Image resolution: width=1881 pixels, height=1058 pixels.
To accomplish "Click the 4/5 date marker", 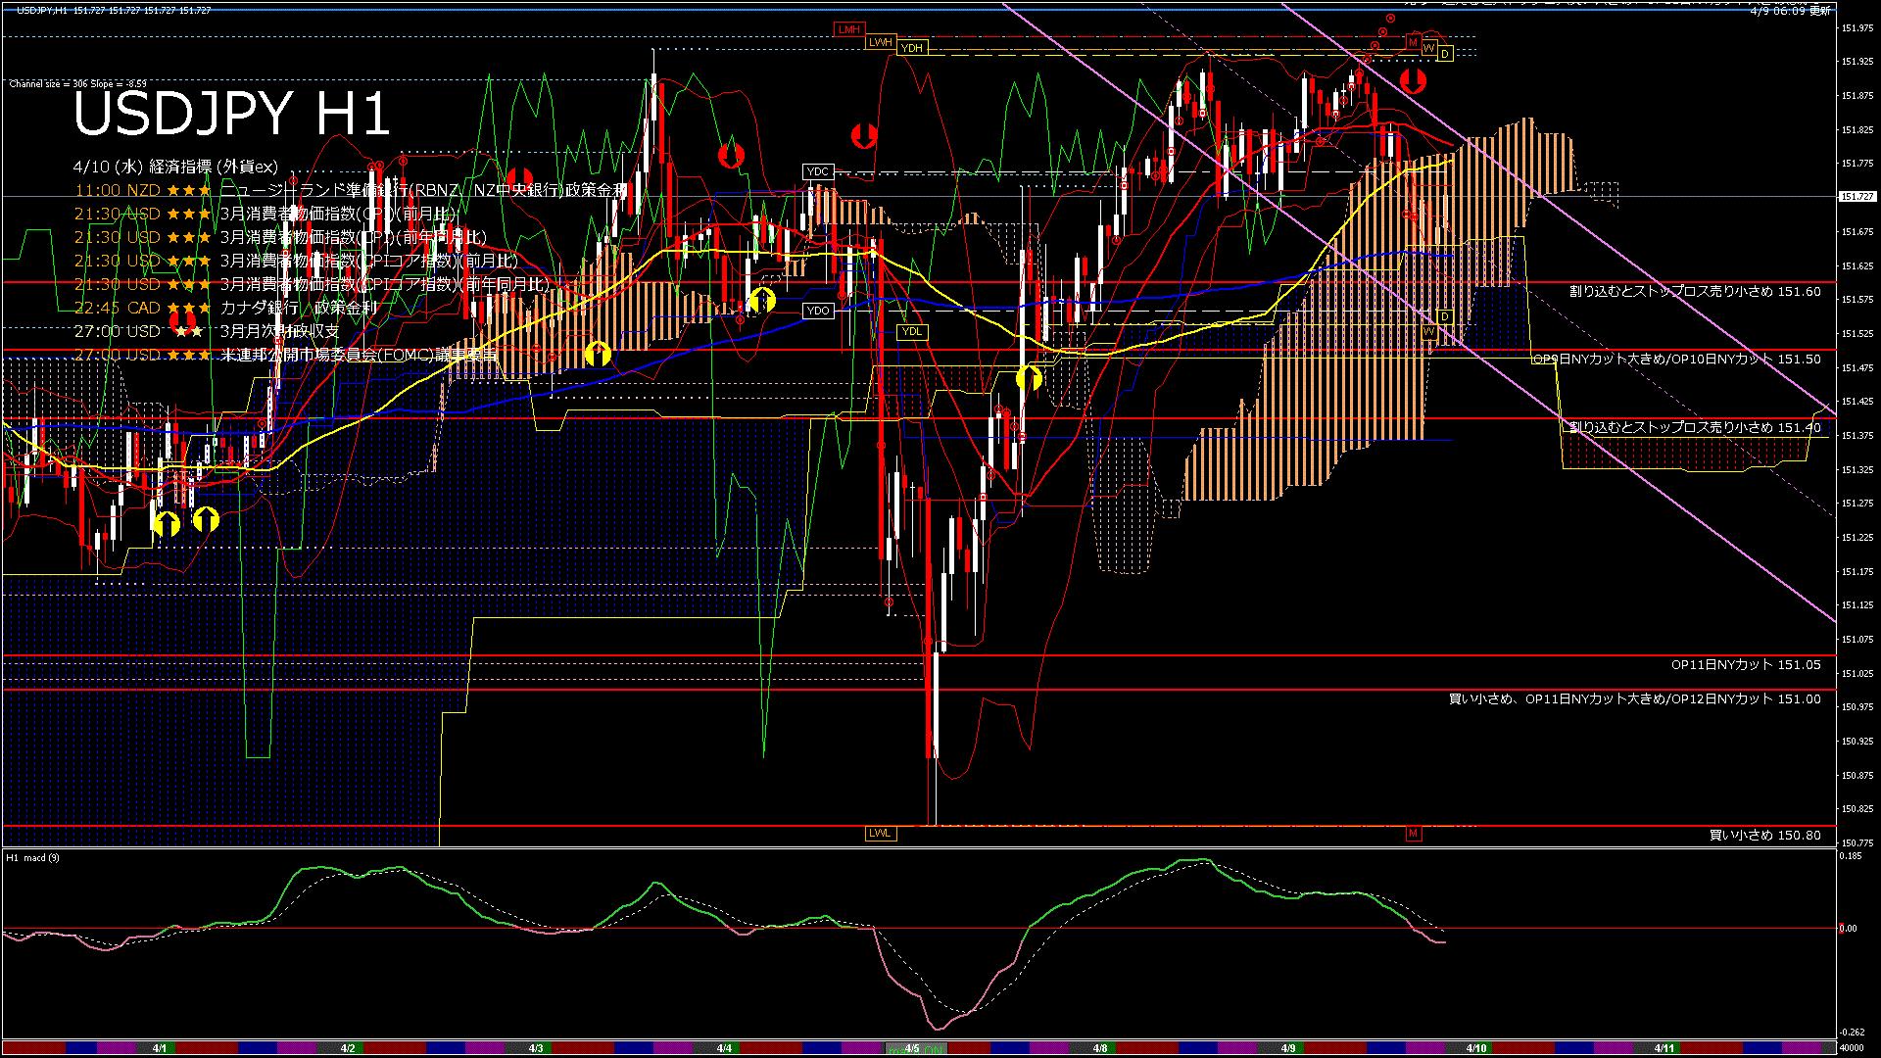I will pos(912,1048).
